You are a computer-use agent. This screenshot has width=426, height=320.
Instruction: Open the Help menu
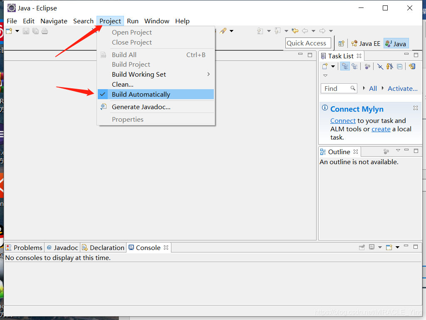(x=182, y=21)
